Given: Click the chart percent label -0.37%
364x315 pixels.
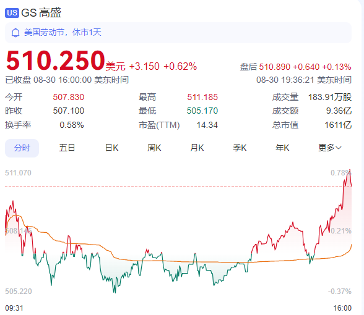Looking at the screenshot, I should (x=340, y=292).
